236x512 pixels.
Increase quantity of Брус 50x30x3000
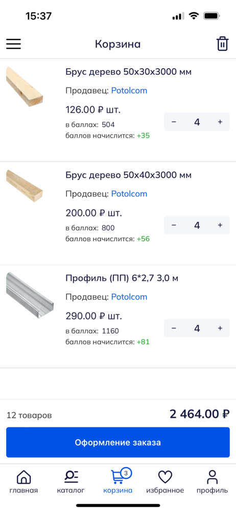click(x=220, y=122)
